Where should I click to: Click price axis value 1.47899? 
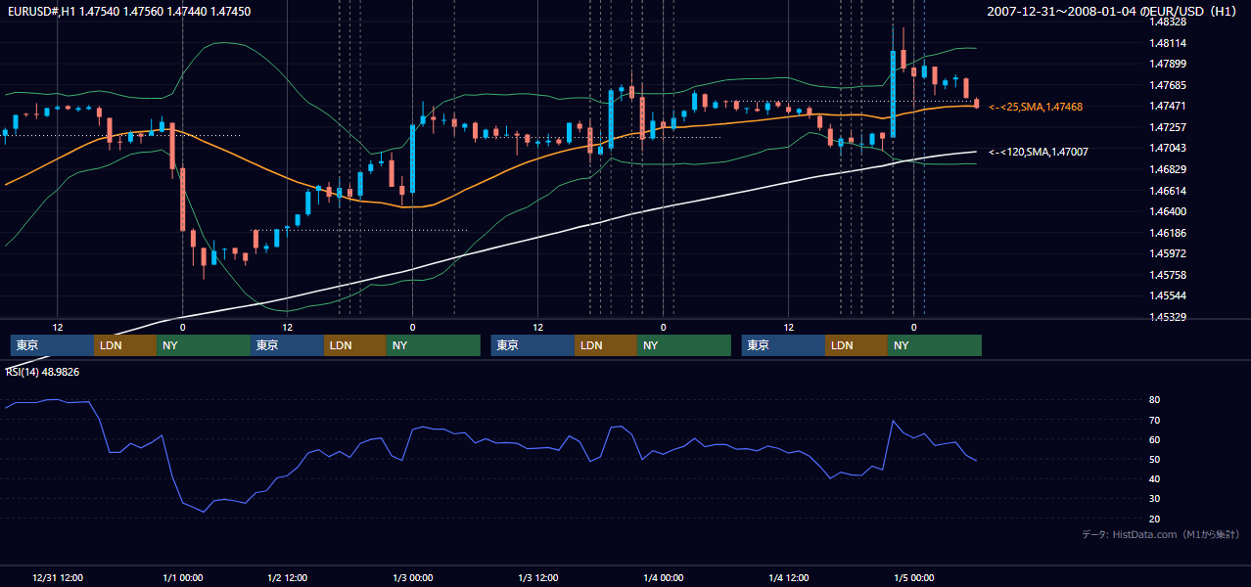1168,65
